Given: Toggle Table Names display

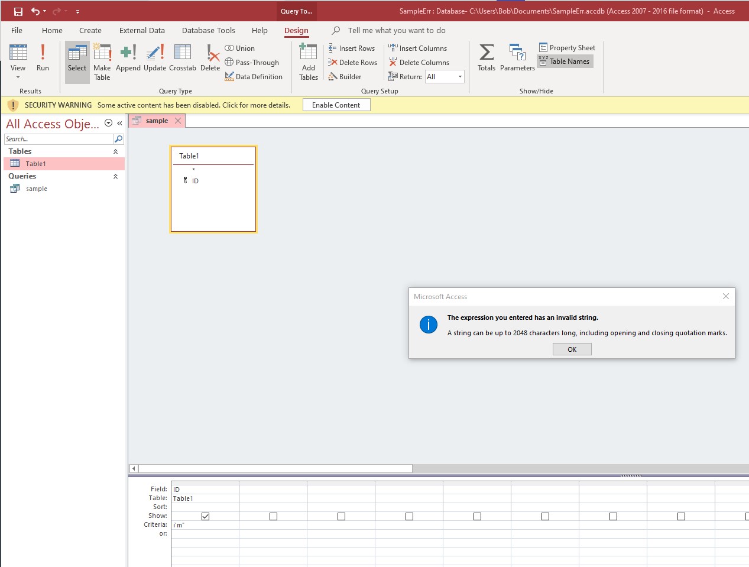Looking at the screenshot, I should point(565,61).
